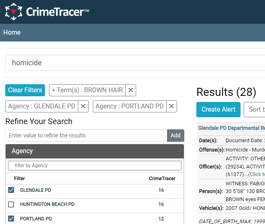The width and height of the screenshot is (265, 224).
Task: Uncheck the GLENDALE PD checkbox
Action: (x=11, y=190)
